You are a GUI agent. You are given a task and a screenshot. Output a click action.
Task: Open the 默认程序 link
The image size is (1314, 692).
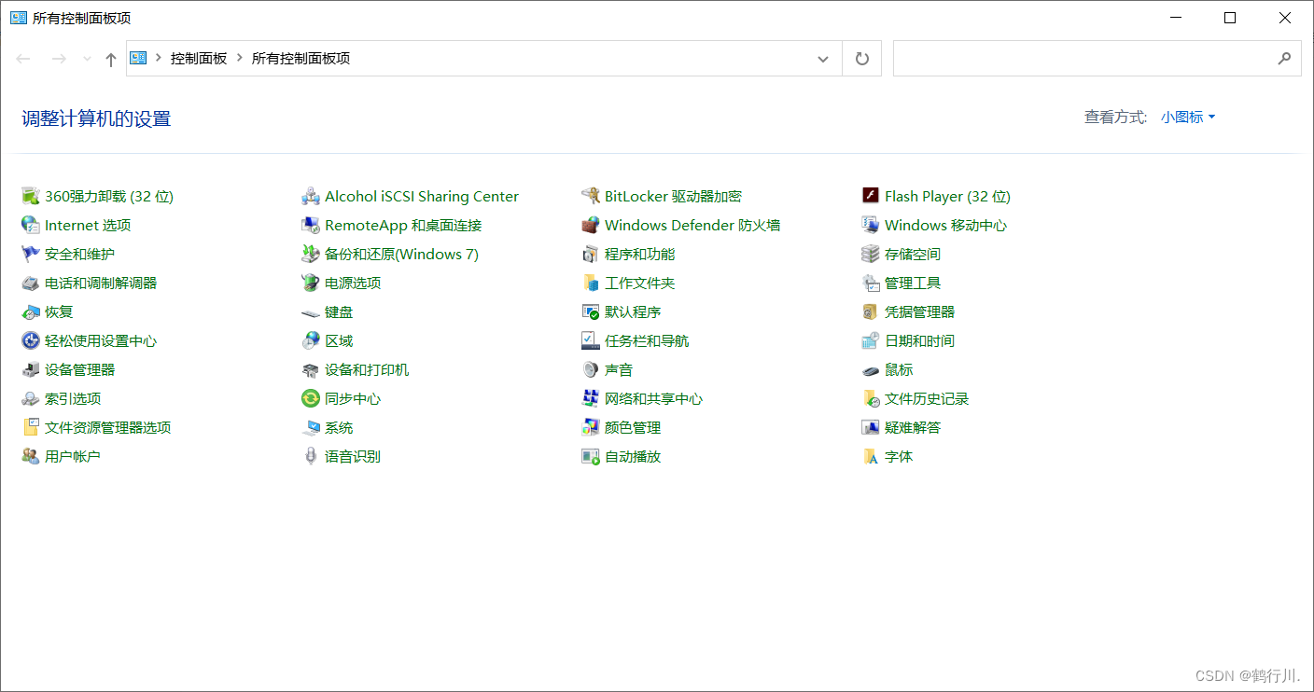coord(633,311)
